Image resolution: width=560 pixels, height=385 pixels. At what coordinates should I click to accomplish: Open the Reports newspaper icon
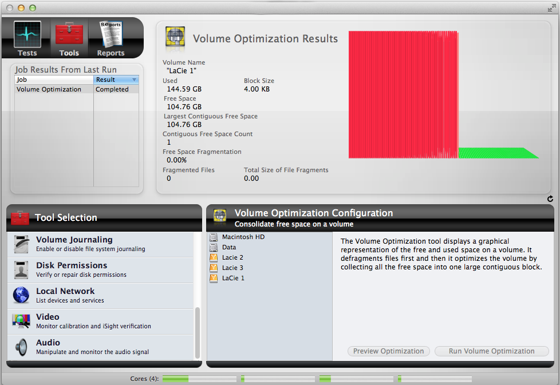pos(111,34)
